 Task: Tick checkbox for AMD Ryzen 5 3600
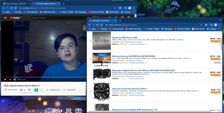click(90, 41)
